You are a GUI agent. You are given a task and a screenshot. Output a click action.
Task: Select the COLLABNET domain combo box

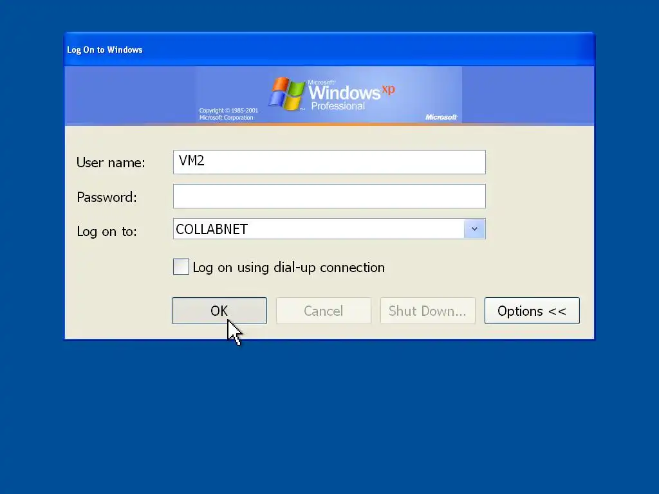329,229
